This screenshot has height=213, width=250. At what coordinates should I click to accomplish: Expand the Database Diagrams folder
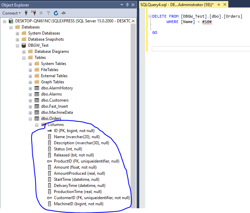point(24,52)
